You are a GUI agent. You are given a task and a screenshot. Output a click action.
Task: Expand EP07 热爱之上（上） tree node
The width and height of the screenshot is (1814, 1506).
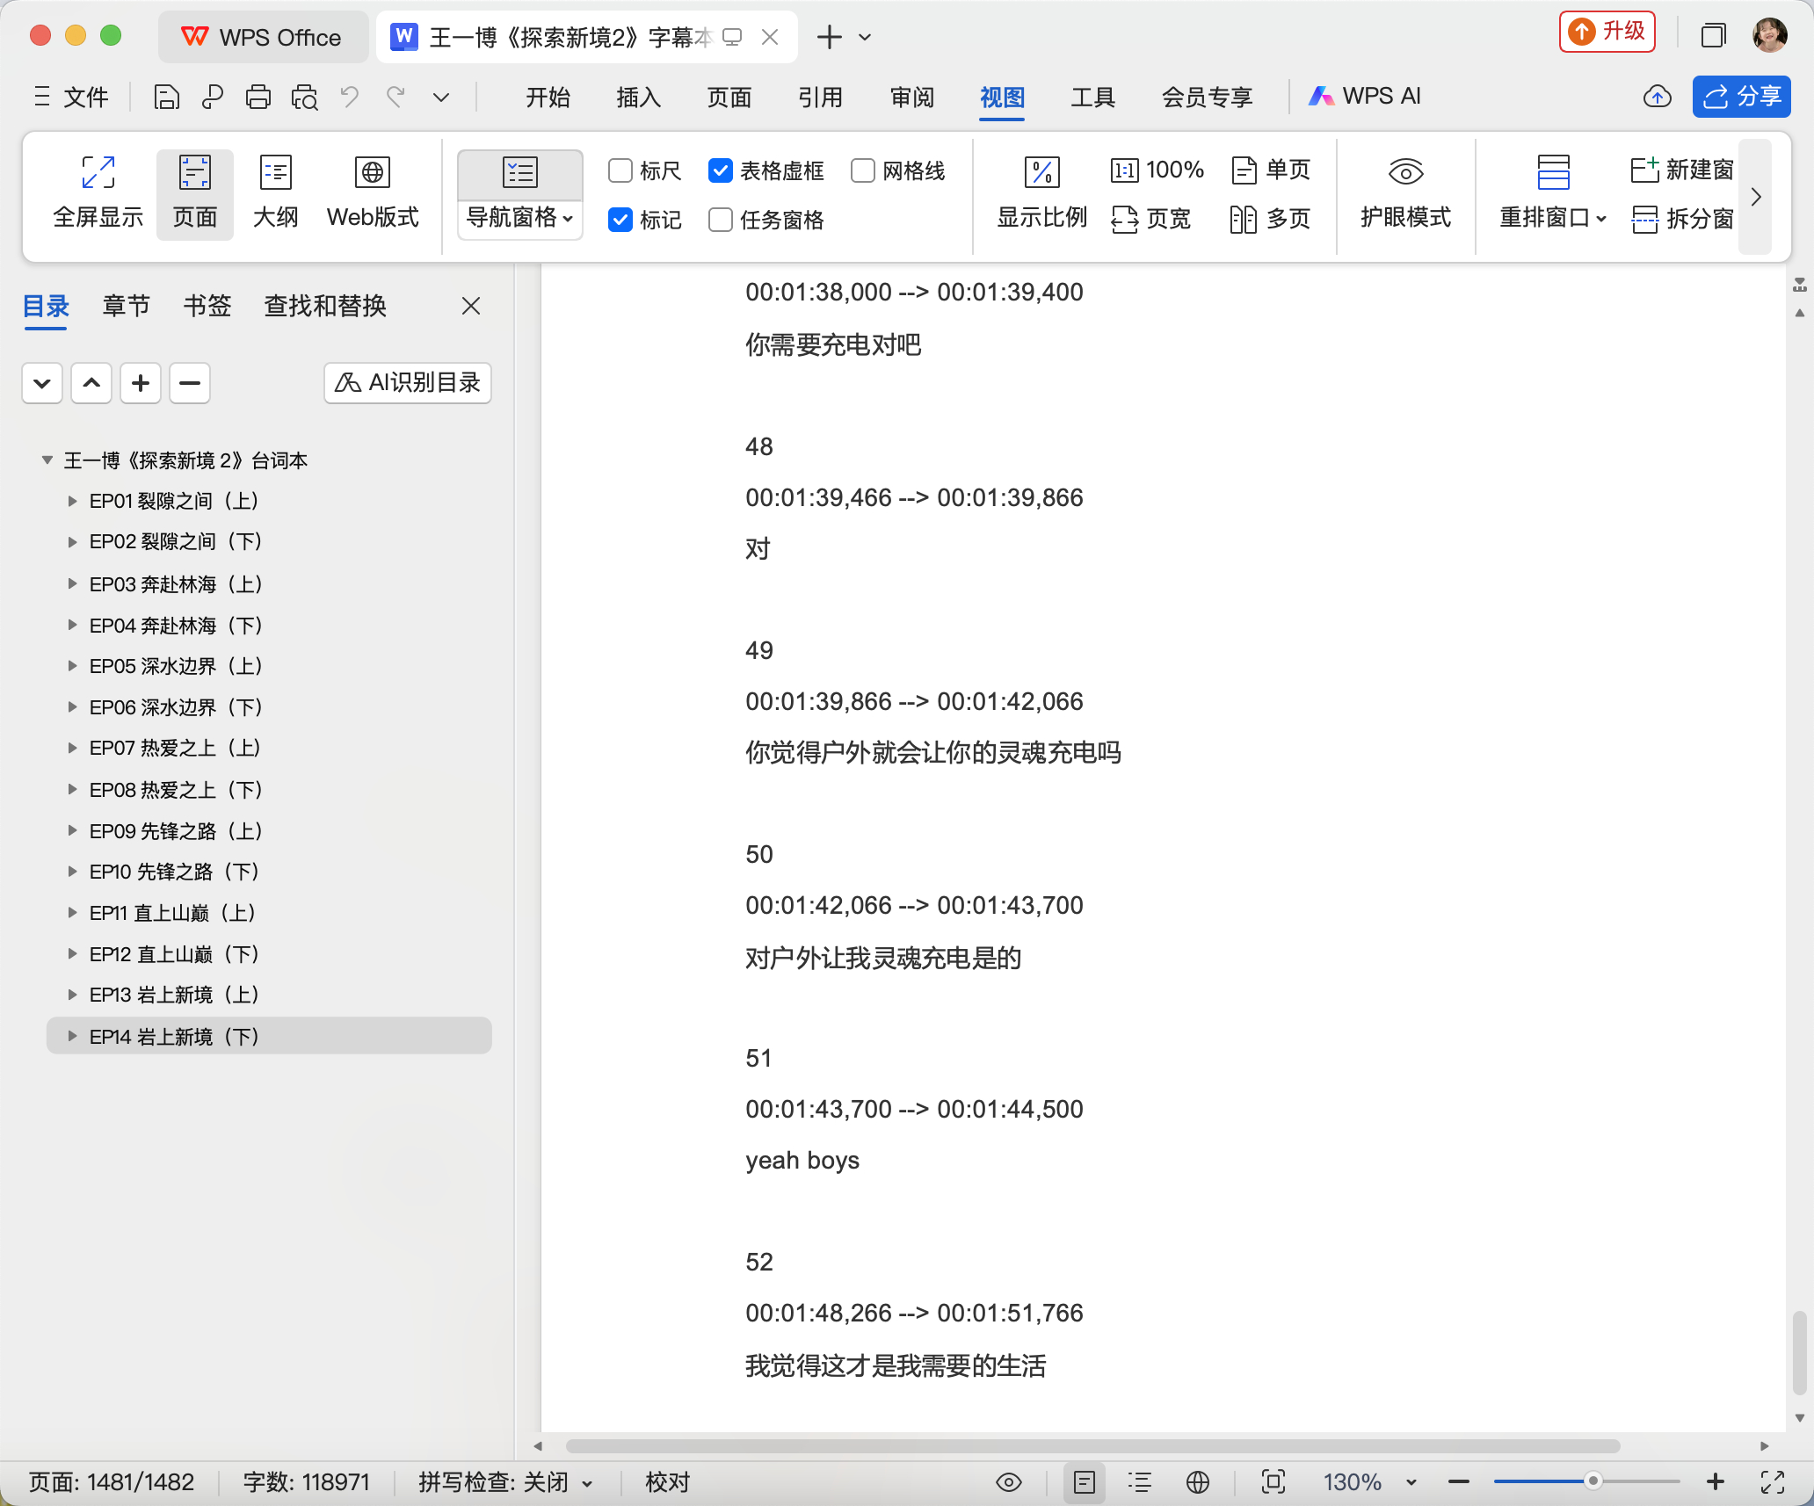click(x=72, y=748)
